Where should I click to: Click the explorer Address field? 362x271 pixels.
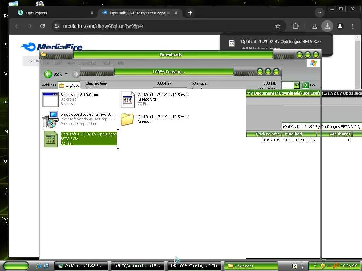(x=69, y=85)
